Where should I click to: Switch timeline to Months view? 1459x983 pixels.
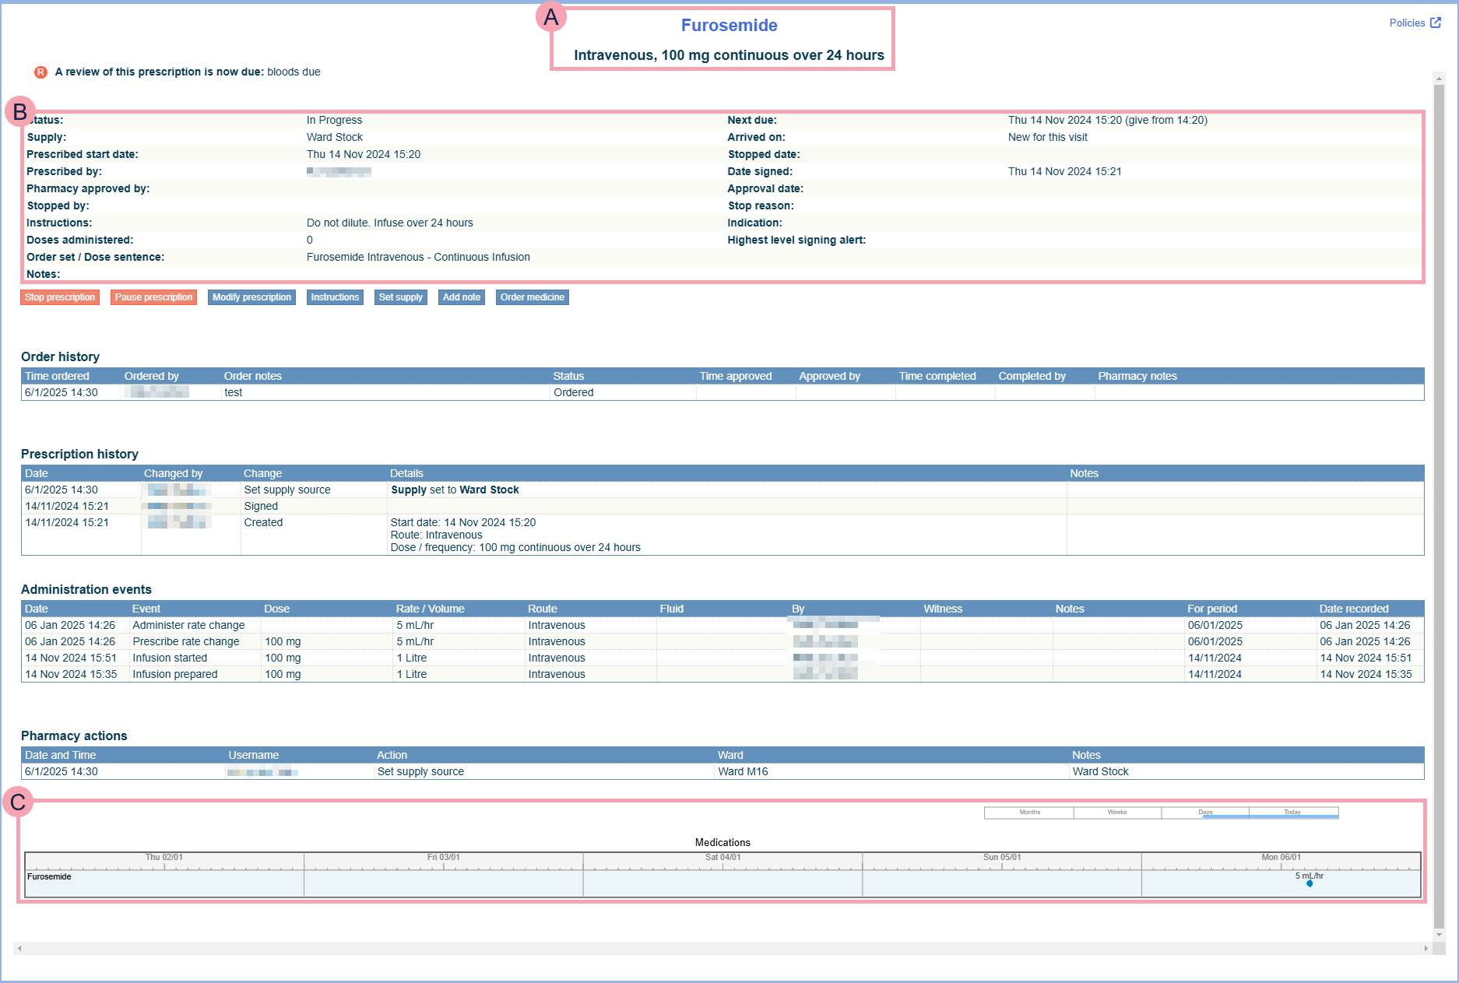(x=1029, y=813)
